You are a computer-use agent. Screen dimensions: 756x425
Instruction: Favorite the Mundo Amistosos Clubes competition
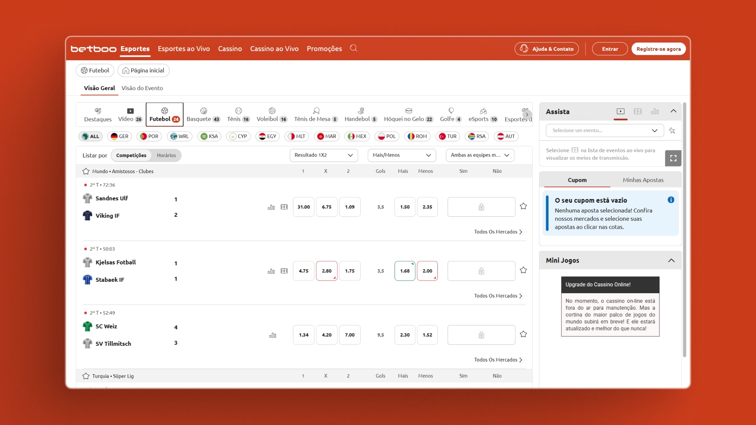[86, 171]
